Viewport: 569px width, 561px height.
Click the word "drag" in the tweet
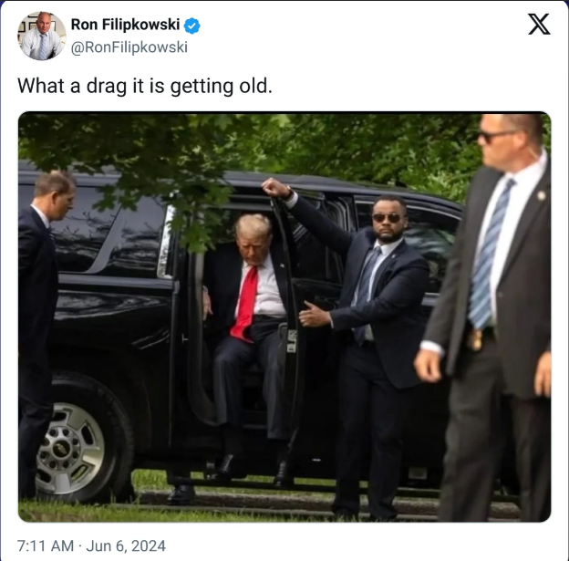(107, 87)
